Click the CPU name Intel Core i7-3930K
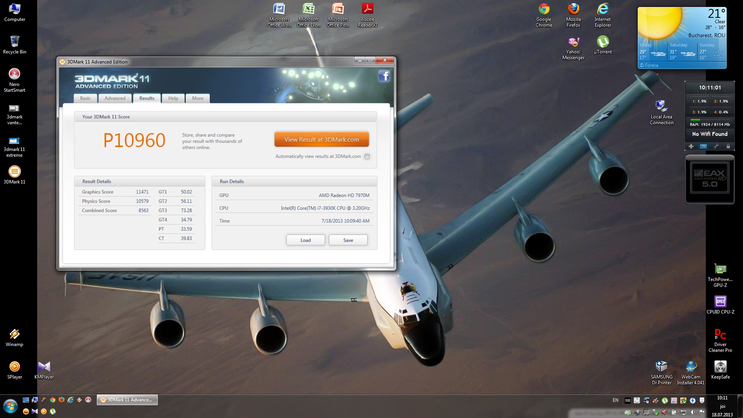Image resolution: width=743 pixels, height=418 pixels. [325, 208]
